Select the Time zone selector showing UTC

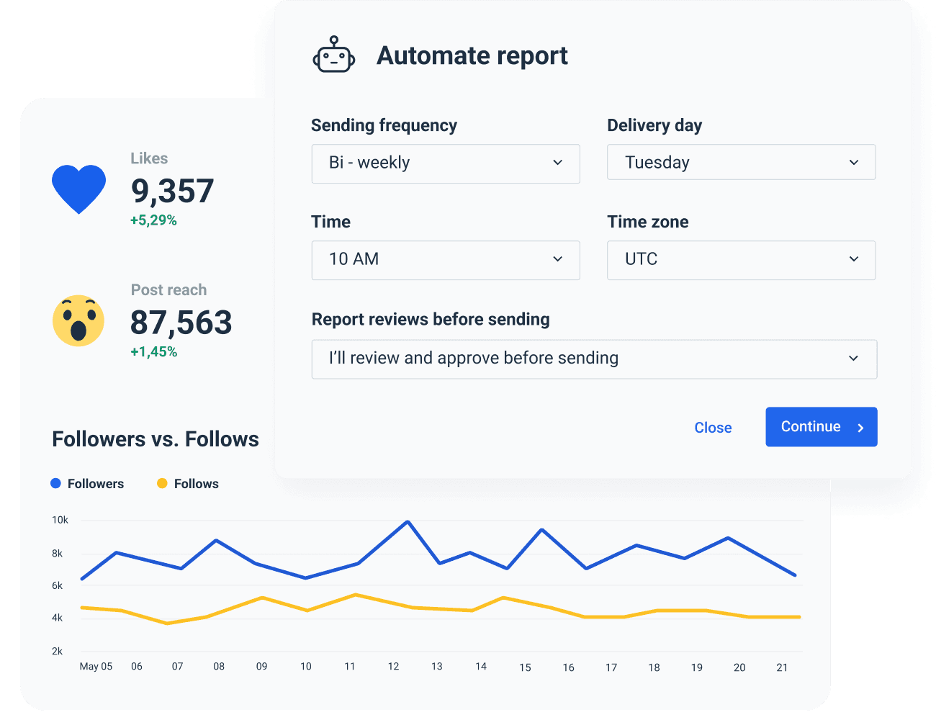[741, 260]
